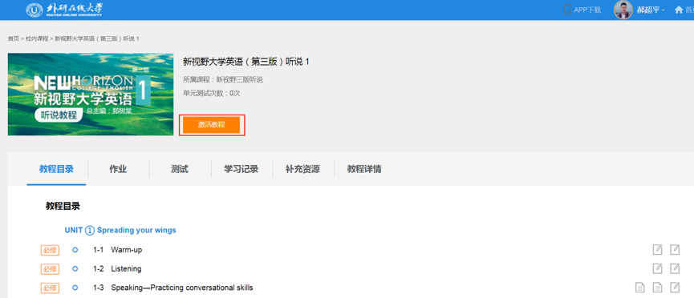Click the 新视野大学英语 breadcrumb entry

tap(97, 38)
